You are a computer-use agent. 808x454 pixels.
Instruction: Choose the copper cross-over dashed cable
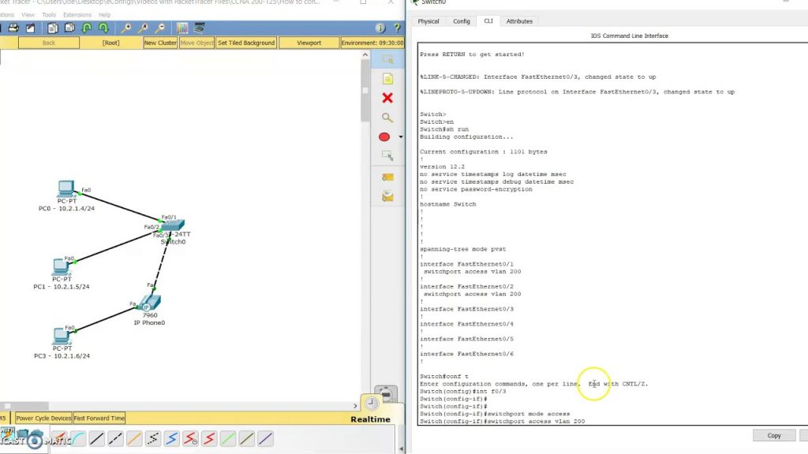point(115,438)
